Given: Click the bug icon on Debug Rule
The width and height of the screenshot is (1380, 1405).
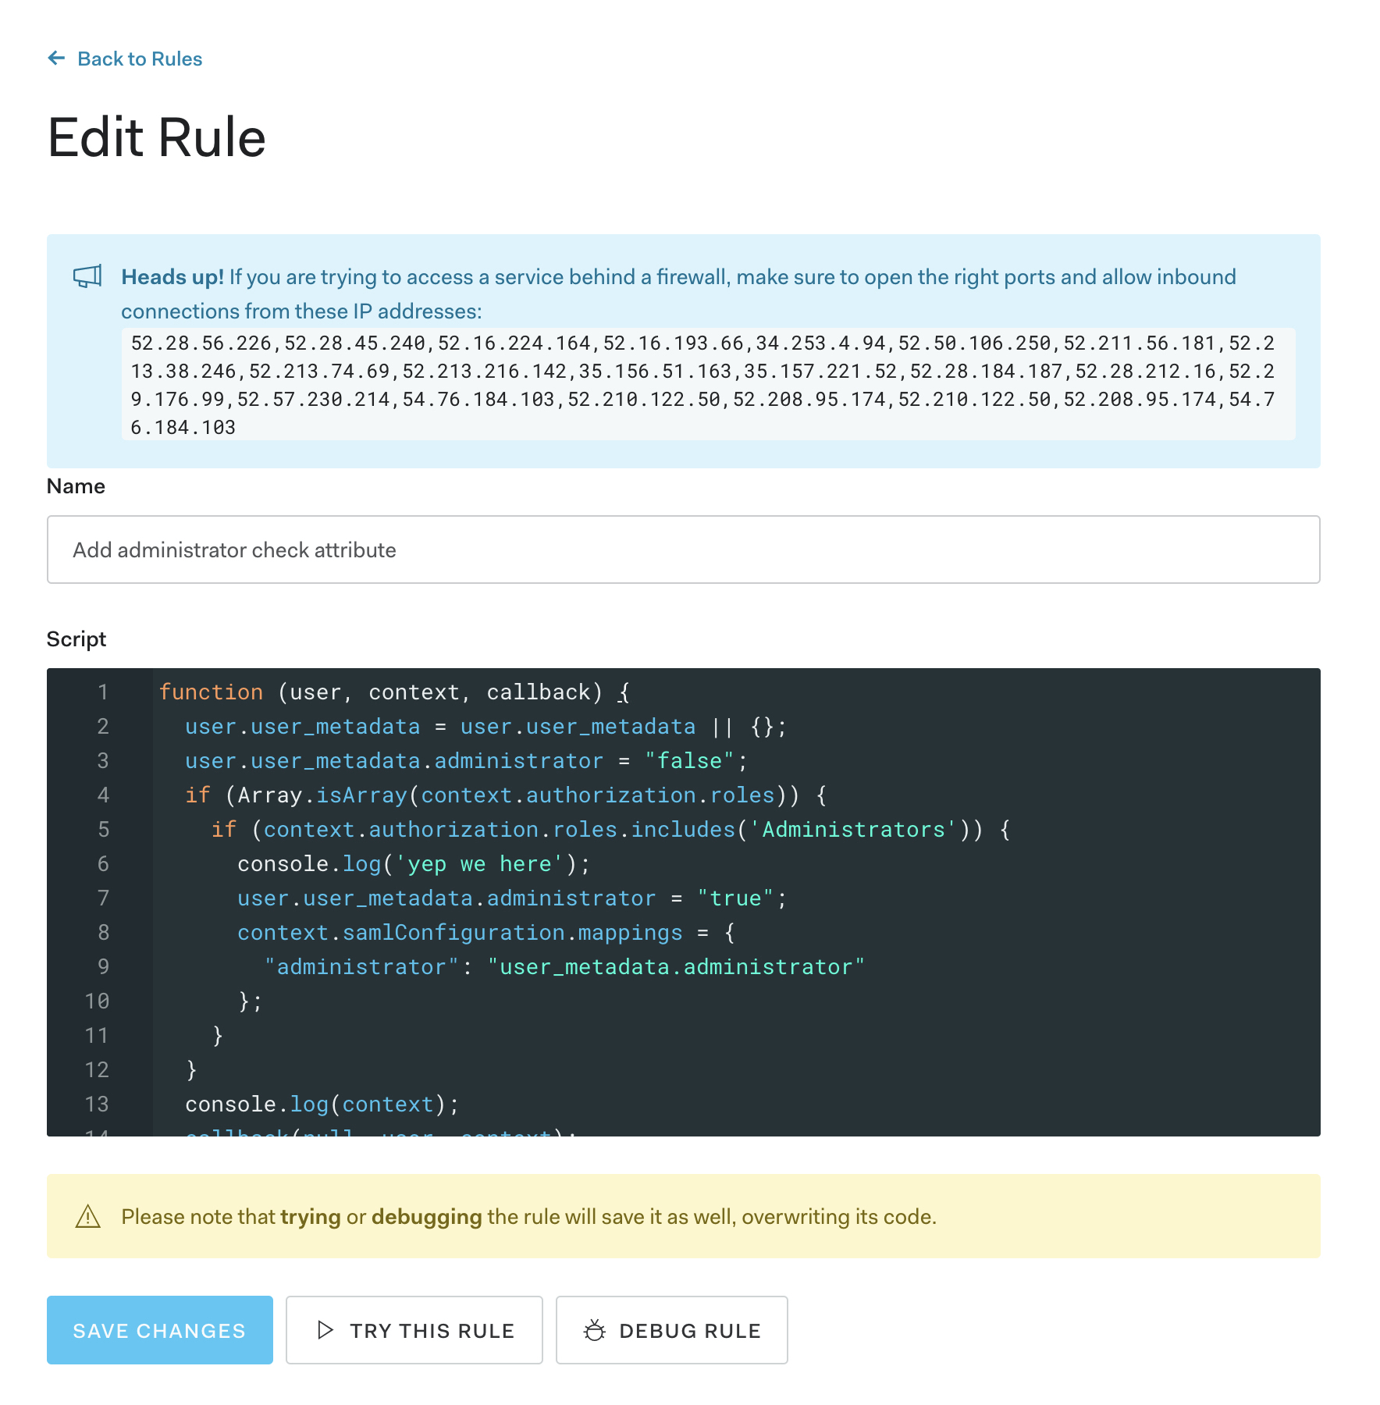Looking at the screenshot, I should point(595,1330).
